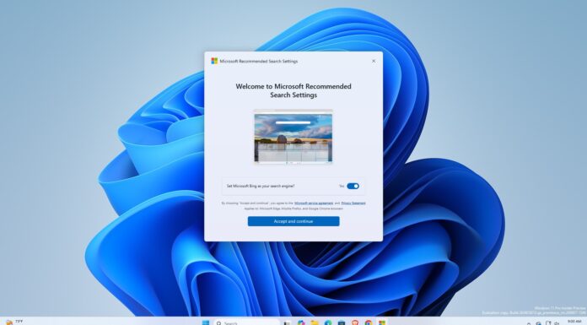Show hidden system tray icons

(529, 323)
